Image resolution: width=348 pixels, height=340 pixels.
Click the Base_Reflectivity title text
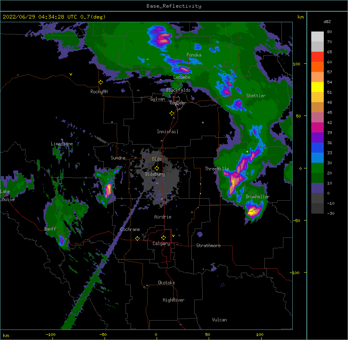(x=174, y=6)
